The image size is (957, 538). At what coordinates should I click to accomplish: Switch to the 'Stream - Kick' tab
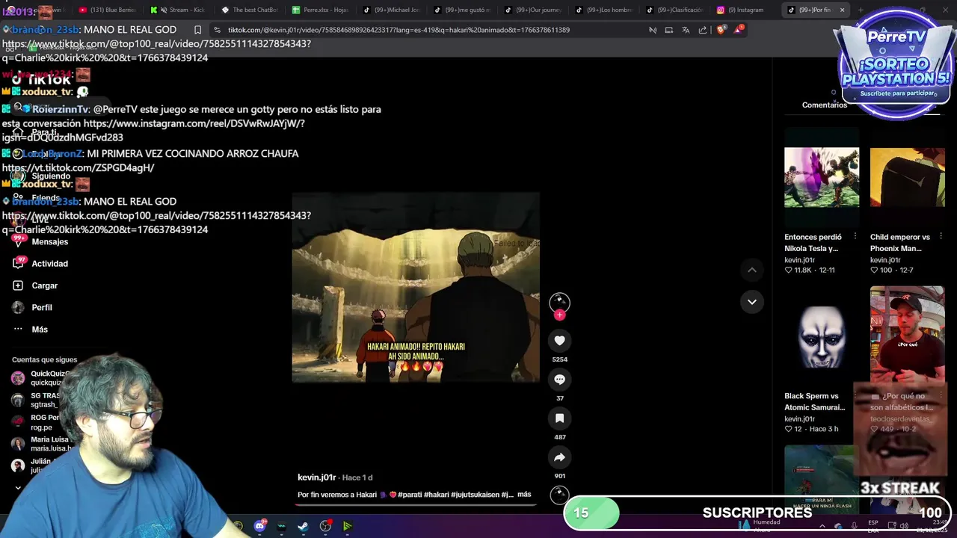click(x=178, y=10)
